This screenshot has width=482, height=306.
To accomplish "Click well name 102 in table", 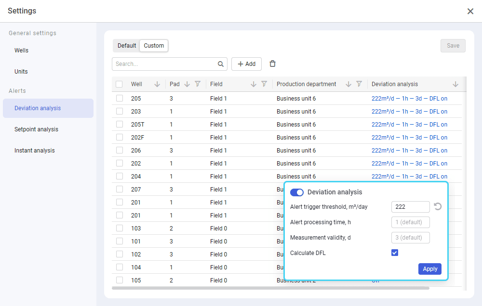I will [x=136, y=254].
